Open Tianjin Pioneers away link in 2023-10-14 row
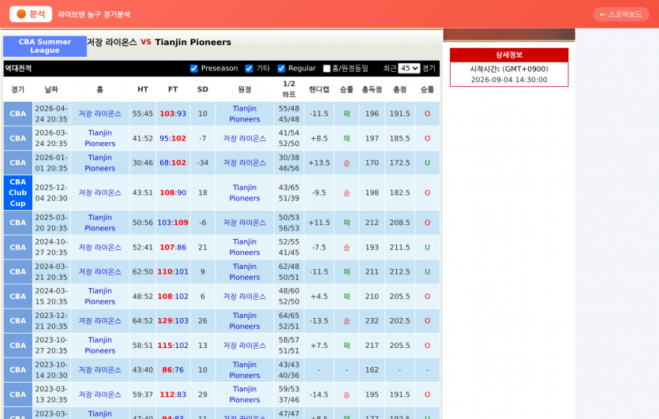This screenshot has height=419, width=659. pos(245,370)
